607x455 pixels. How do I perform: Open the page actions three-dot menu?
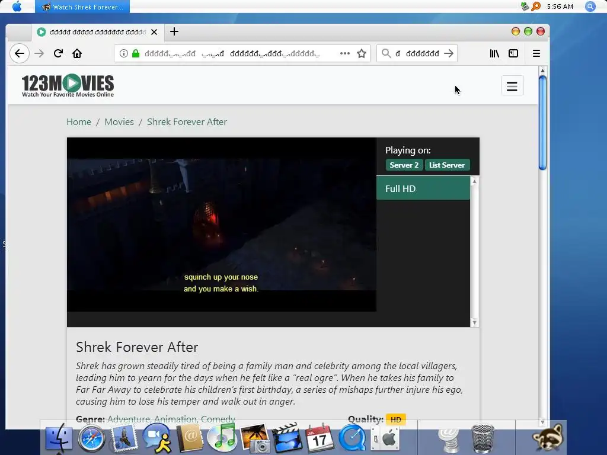coord(344,53)
